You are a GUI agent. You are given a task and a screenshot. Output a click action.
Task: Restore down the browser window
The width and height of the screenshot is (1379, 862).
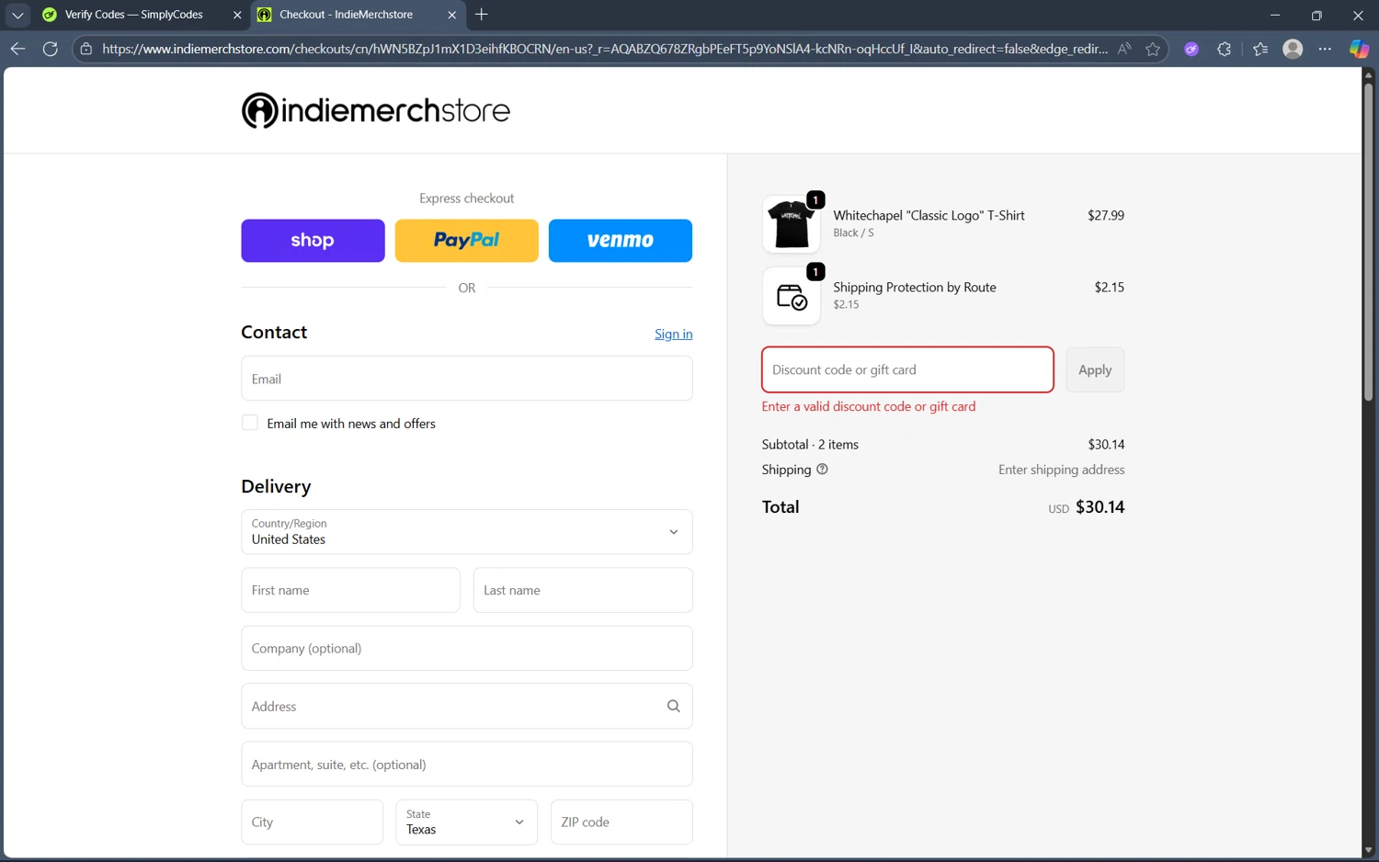(1316, 15)
